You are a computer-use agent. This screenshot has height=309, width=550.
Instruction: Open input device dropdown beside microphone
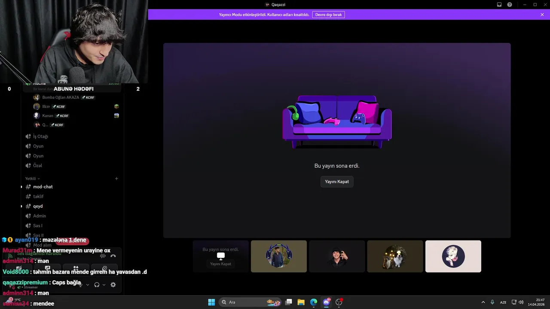coord(88,285)
